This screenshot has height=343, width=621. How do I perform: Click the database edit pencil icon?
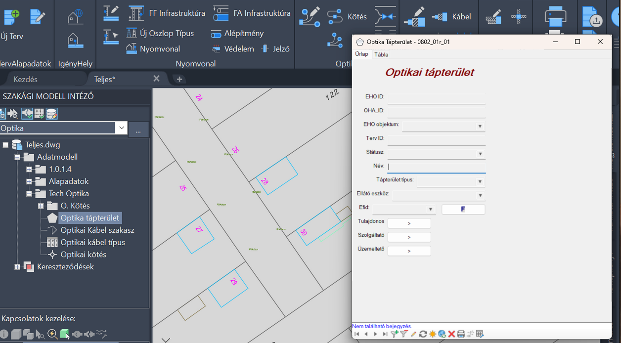[x=51, y=114]
